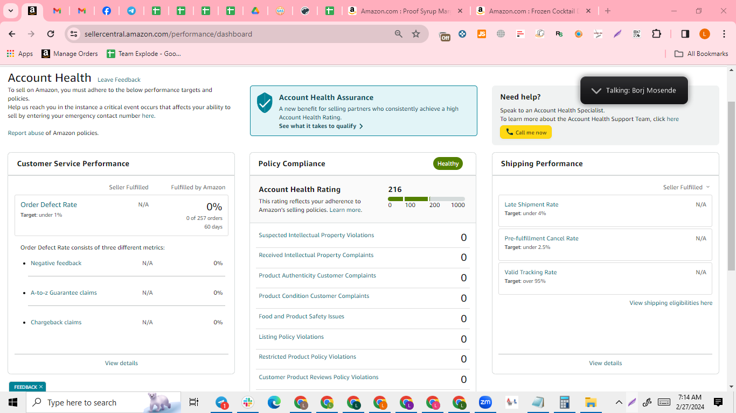Open the Leave Feedback link
Viewport: 736px width, 413px height.
(x=119, y=80)
